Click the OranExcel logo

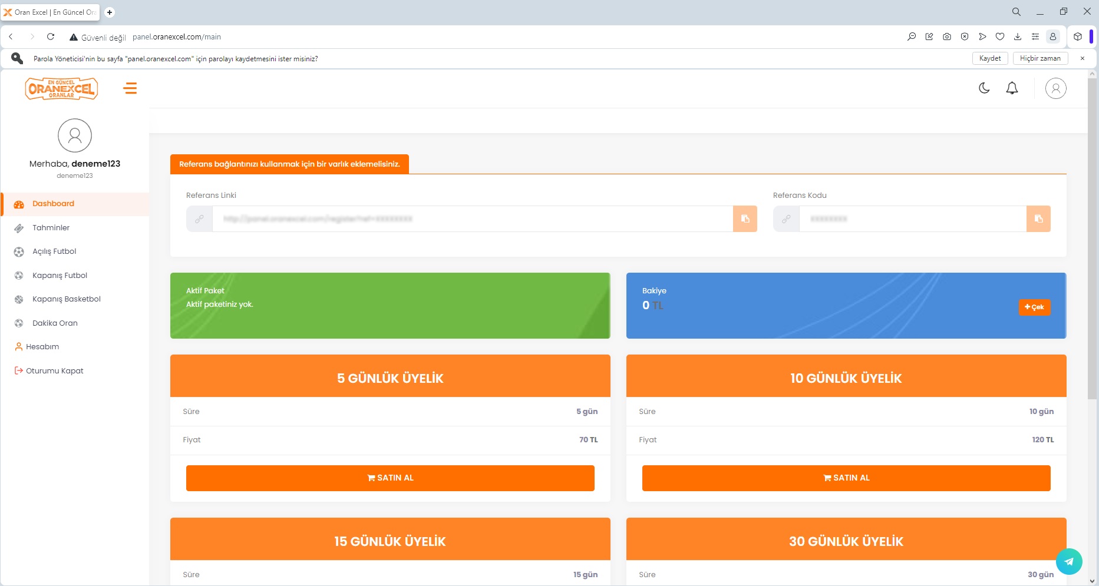[x=61, y=88]
